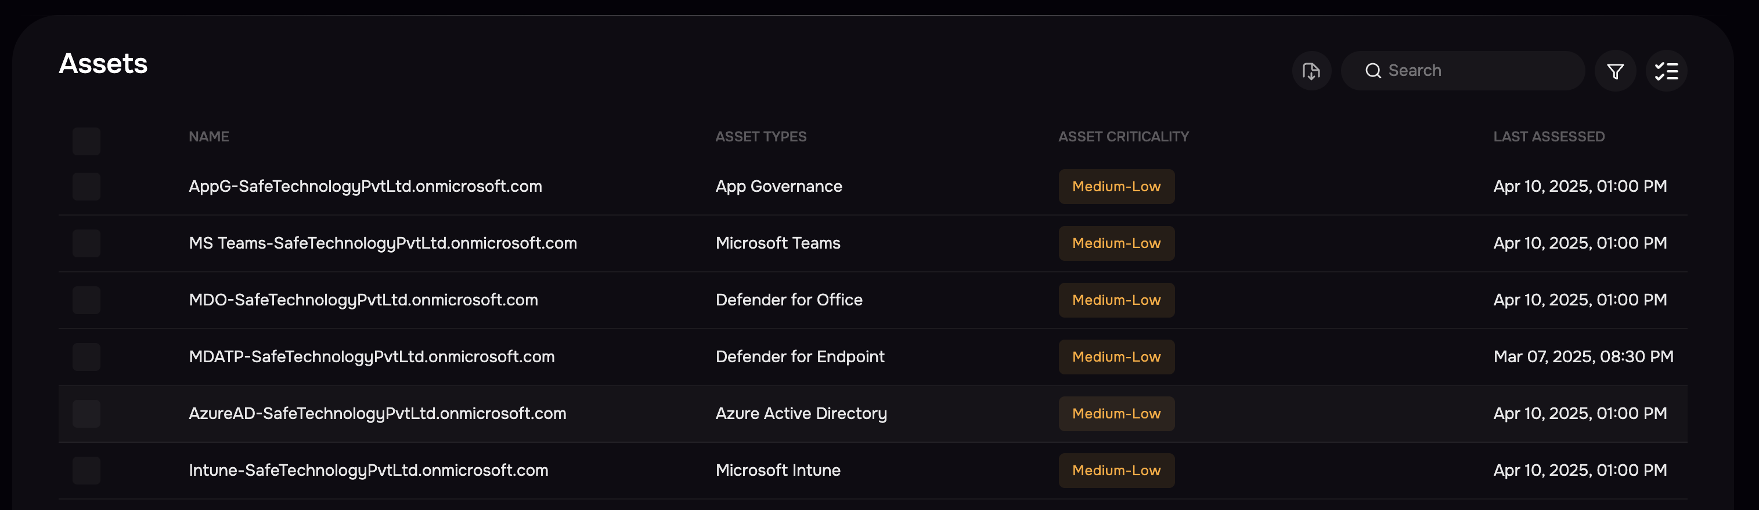1759x510 pixels.
Task: Click the Microsoft Teams asset type cell
Action: (x=778, y=243)
